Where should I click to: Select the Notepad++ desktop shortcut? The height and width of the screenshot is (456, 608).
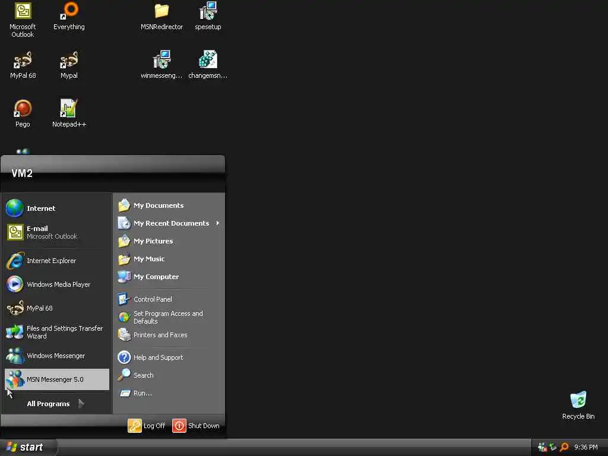69,113
